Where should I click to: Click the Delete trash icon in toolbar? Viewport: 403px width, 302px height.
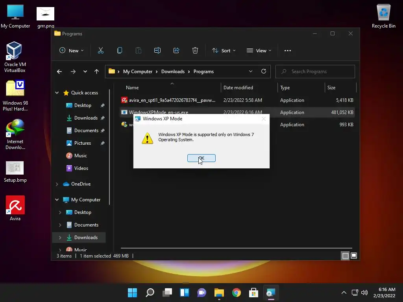pyautogui.click(x=195, y=51)
